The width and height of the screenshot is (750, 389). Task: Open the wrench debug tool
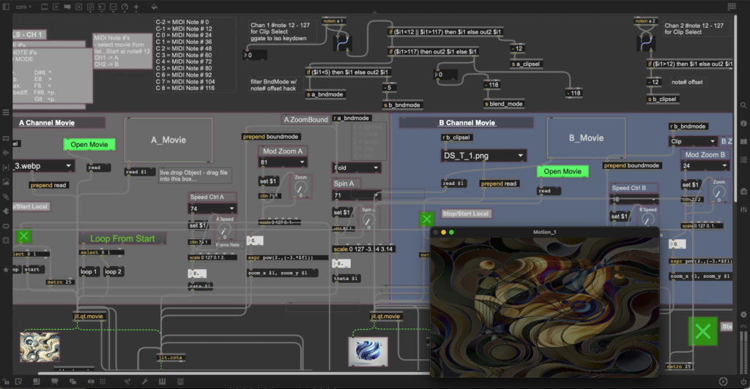coord(144,381)
